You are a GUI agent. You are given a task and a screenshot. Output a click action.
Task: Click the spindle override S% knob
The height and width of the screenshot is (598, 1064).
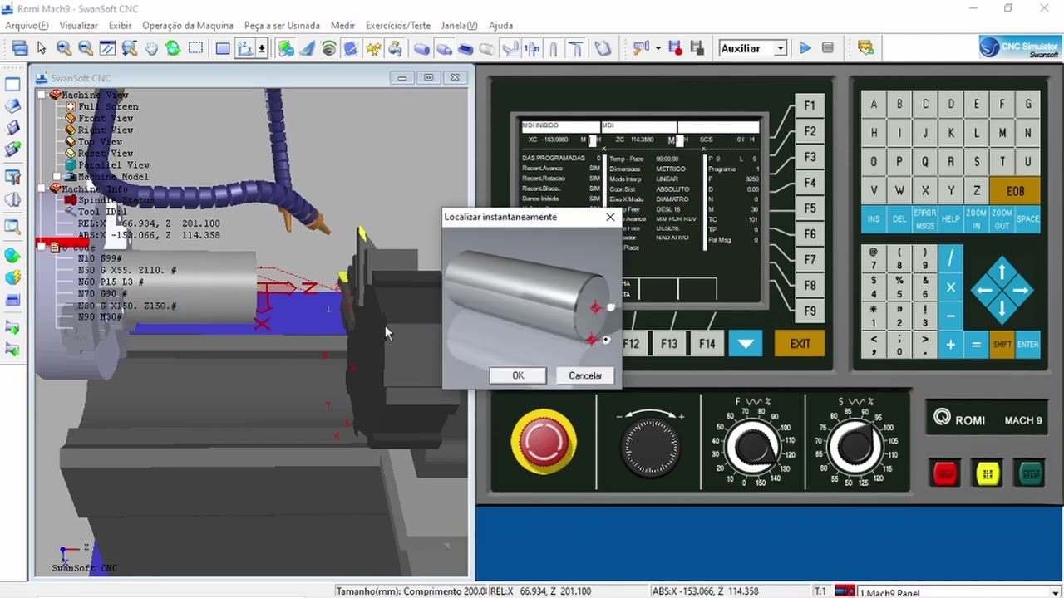click(x=855, y=447)
